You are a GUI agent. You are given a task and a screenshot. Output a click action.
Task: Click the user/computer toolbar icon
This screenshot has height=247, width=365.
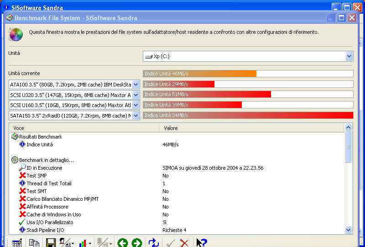click(65, 242)
